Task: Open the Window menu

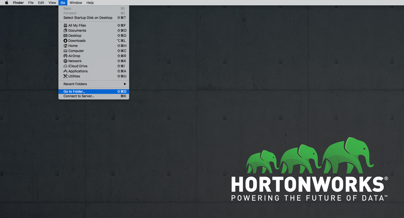Action: pyautogui.click(x=76, y=2)
